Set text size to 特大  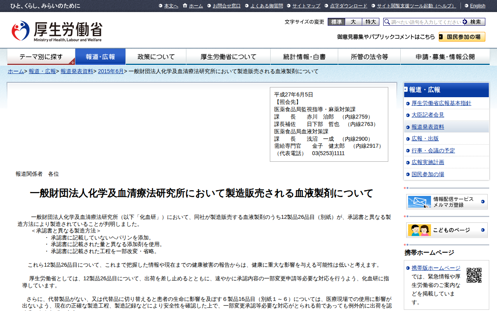click(370, 22)
